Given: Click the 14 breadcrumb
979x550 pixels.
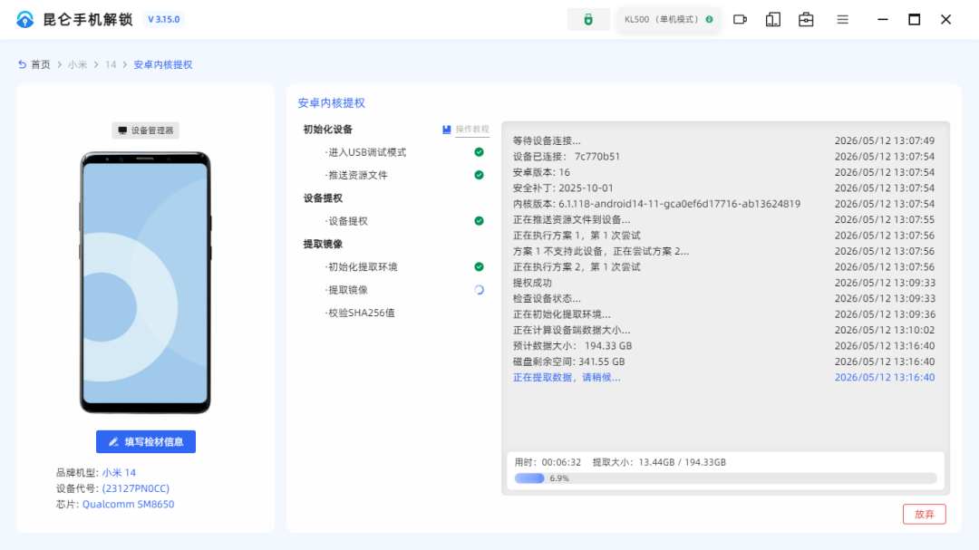Looking at the screenshot, I should 111,64.
